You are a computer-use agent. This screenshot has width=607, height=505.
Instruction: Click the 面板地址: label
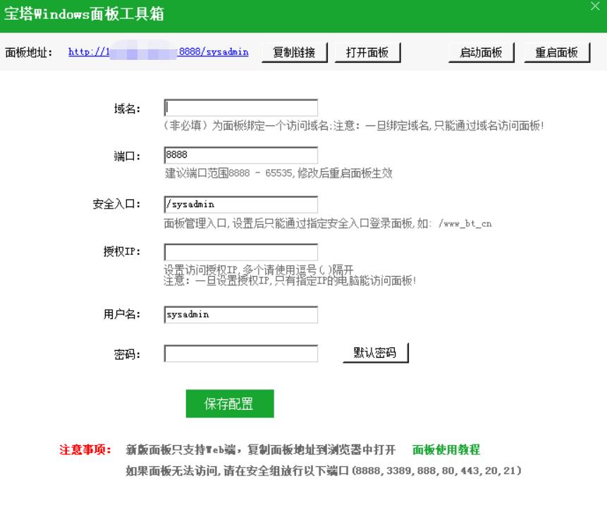pos(29,52)
